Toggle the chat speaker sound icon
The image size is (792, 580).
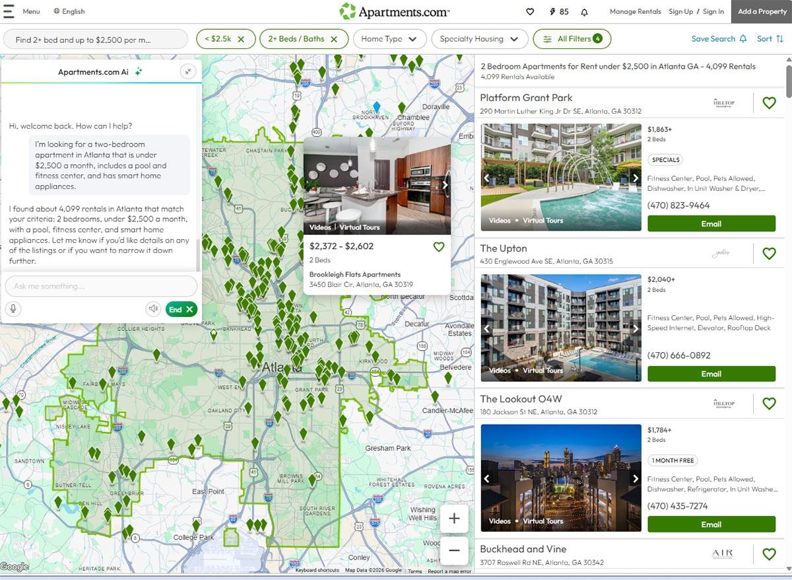point(153,308)
